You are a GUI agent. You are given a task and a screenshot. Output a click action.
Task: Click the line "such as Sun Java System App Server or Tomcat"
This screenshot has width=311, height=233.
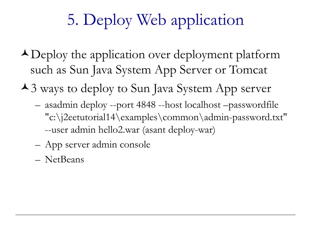coord(149,70)
